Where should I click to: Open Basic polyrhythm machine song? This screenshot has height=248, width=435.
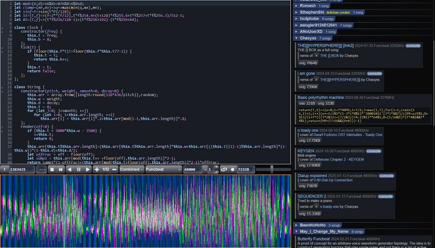coord(320,97)
